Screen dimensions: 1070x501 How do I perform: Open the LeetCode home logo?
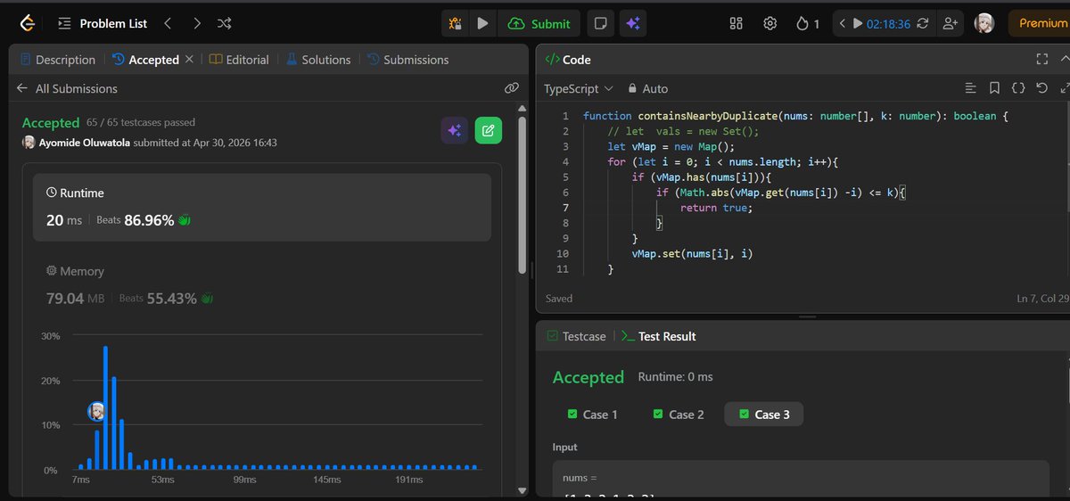(26, 23)
